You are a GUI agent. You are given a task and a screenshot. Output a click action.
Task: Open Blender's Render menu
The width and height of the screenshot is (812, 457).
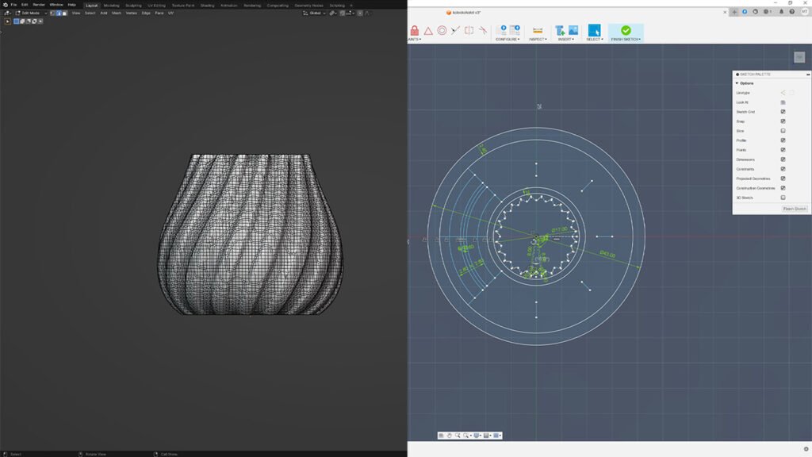tap(39, 5)
